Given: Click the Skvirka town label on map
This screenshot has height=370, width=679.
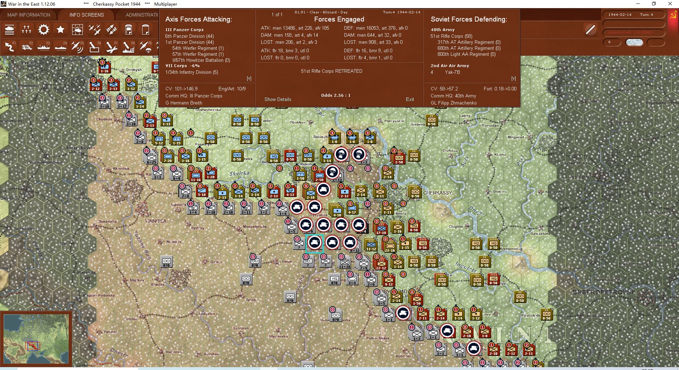Looking at the screenshot, I should pos(239,173).
